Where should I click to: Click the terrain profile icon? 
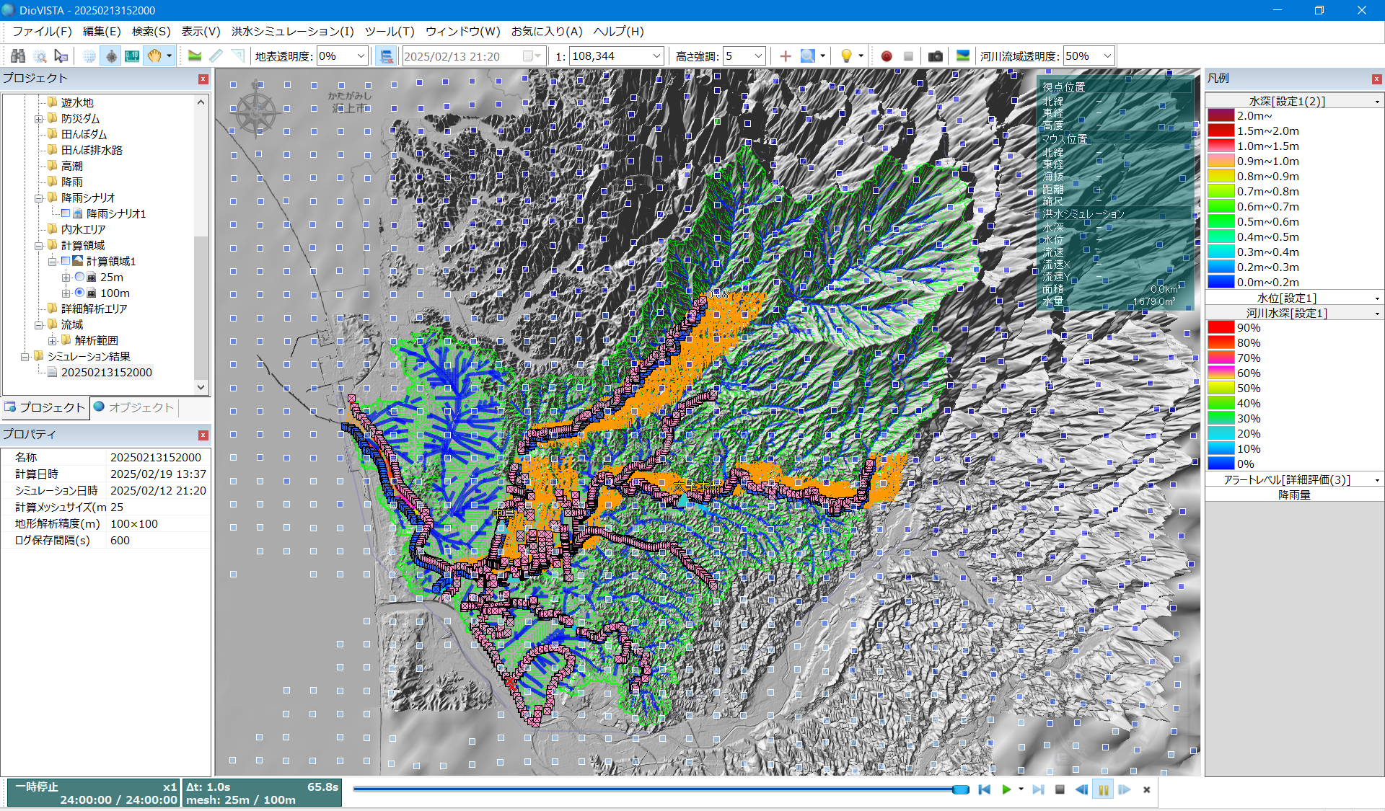pos(195,56)
